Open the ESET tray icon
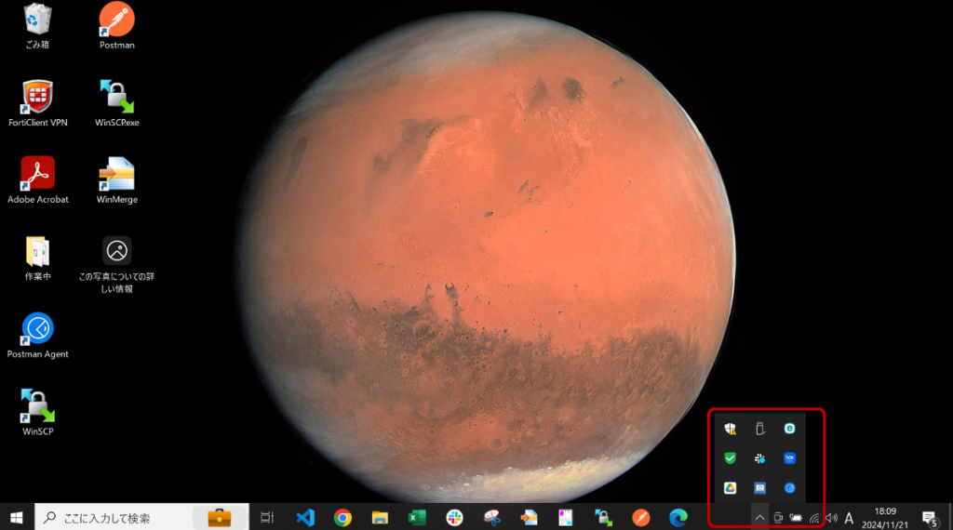Screen dimensions: 953x530 coord(789,429)
